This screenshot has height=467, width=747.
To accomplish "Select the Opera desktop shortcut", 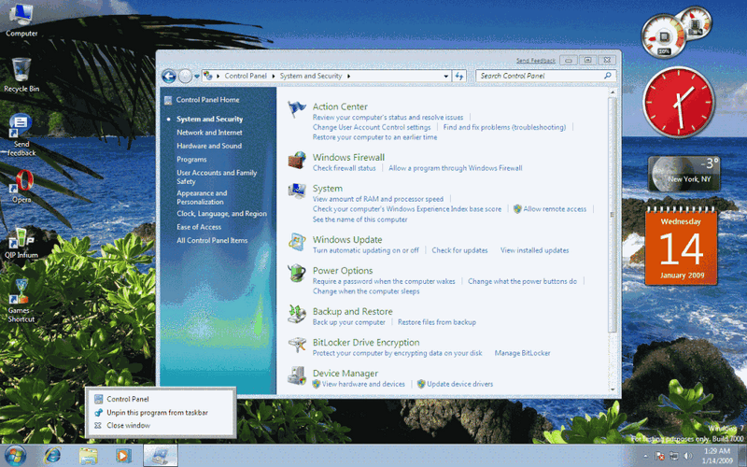I will pos(21,187).
